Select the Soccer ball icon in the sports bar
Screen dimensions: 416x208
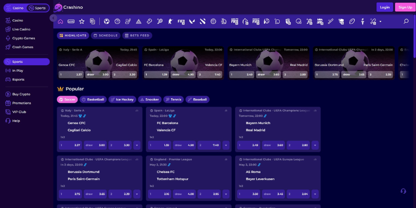(107, 21)
